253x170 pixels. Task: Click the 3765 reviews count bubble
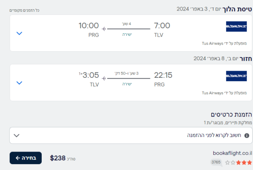[x=216, y=162]
